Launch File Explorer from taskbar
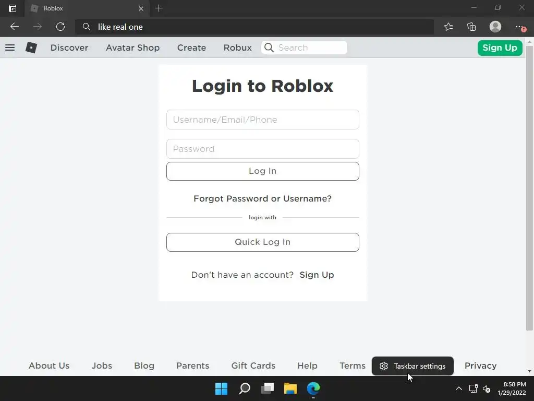 (x=290, y=388)
